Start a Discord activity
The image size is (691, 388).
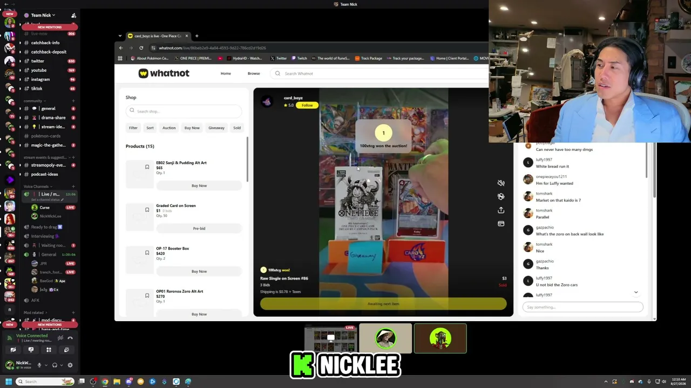coord(49,350)
